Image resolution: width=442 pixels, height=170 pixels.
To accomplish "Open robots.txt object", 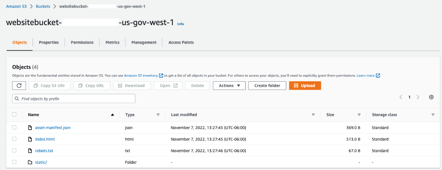I will click(x=44, y=151).
